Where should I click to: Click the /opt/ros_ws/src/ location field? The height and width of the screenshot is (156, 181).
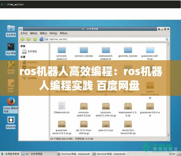[105, 39]
